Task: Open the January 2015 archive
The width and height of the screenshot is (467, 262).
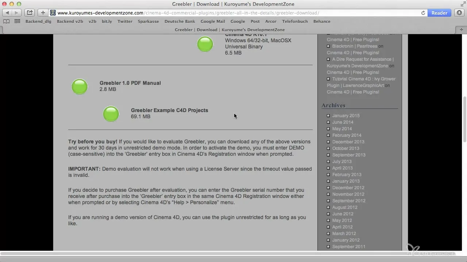Action: pyautogui.click(x=346, y=116)
